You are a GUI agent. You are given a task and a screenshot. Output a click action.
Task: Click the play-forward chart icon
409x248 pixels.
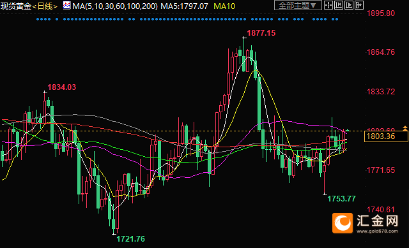tap(349, 5)
